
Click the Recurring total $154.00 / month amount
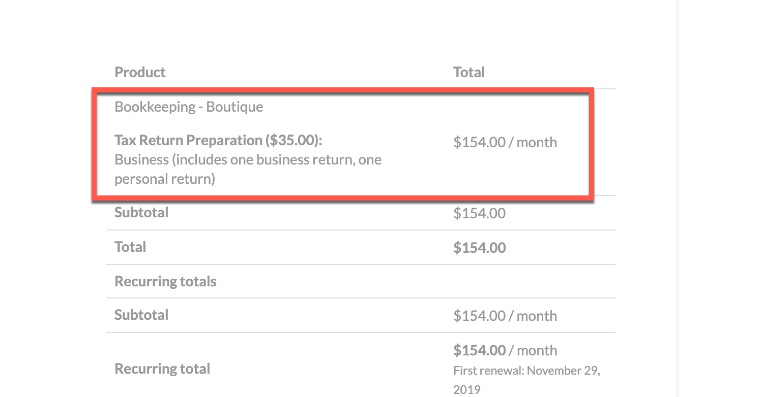(x=505, y=350)
